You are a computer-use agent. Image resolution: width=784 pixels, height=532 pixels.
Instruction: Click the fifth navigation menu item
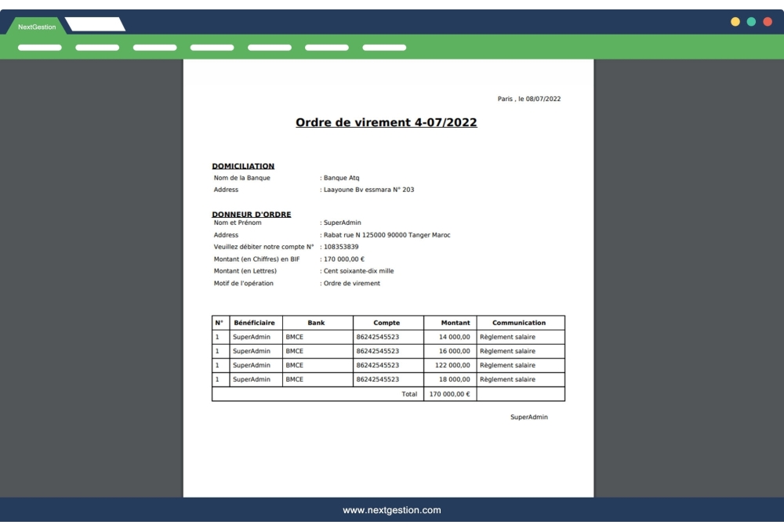[269, 47]
